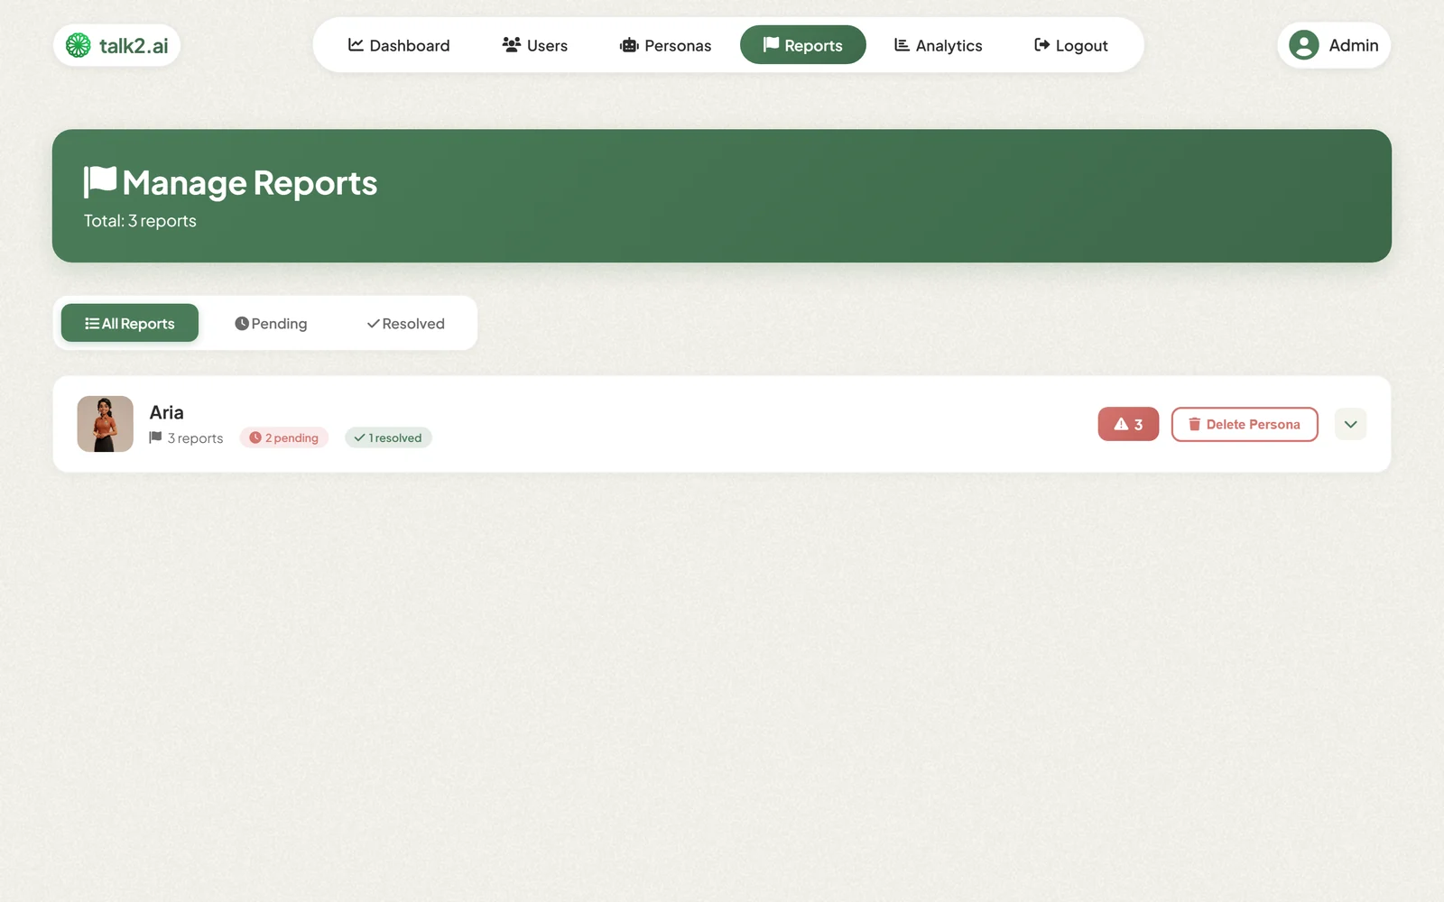1444x902 pixels.
Task: Filter reports by Resolved
Action: click(405, 323)
